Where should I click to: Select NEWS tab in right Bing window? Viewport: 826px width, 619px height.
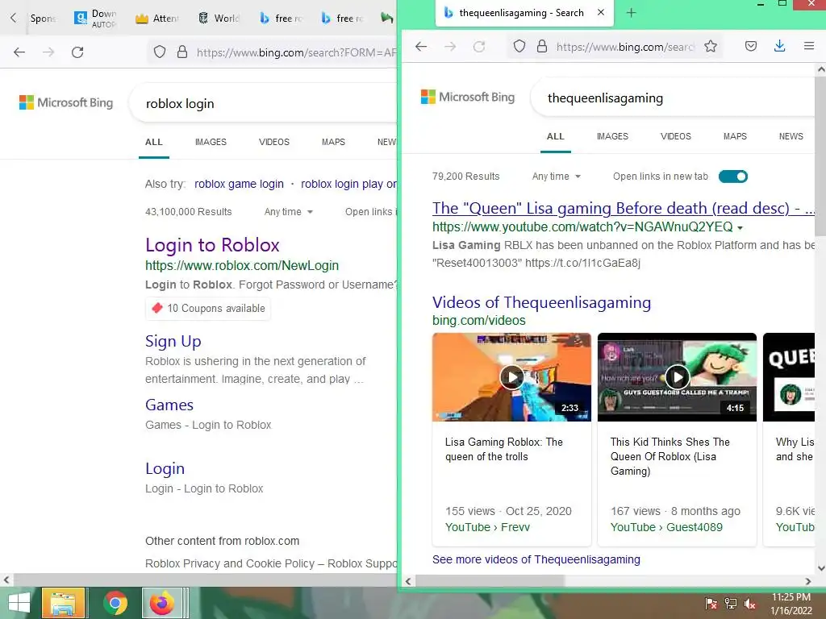[791, 135]
